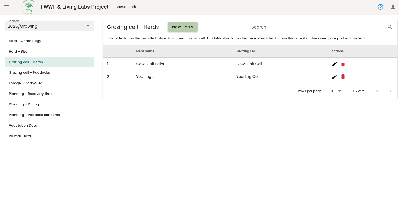
Task: Select Grazing cell - Herds in sidebar
Action: pos(49,62)
